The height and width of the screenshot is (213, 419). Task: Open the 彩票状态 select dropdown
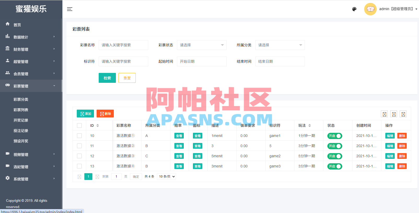coord(202,45)
